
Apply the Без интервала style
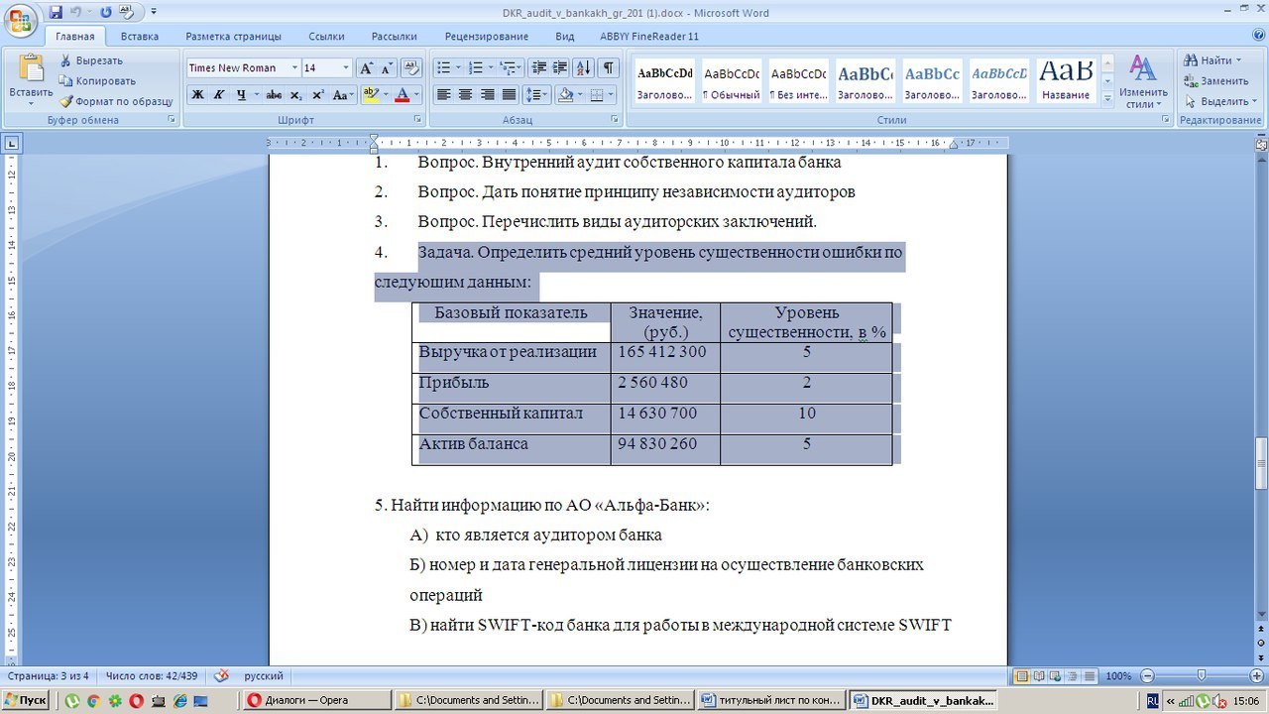(799, 80)
